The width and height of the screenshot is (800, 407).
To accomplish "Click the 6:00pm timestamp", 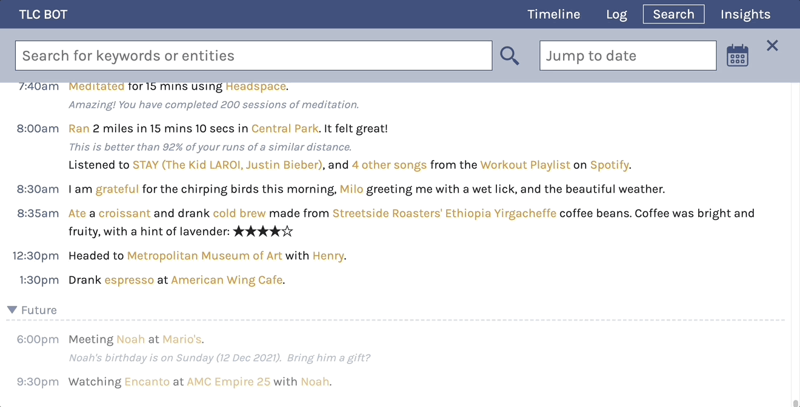I will (38, 339).
